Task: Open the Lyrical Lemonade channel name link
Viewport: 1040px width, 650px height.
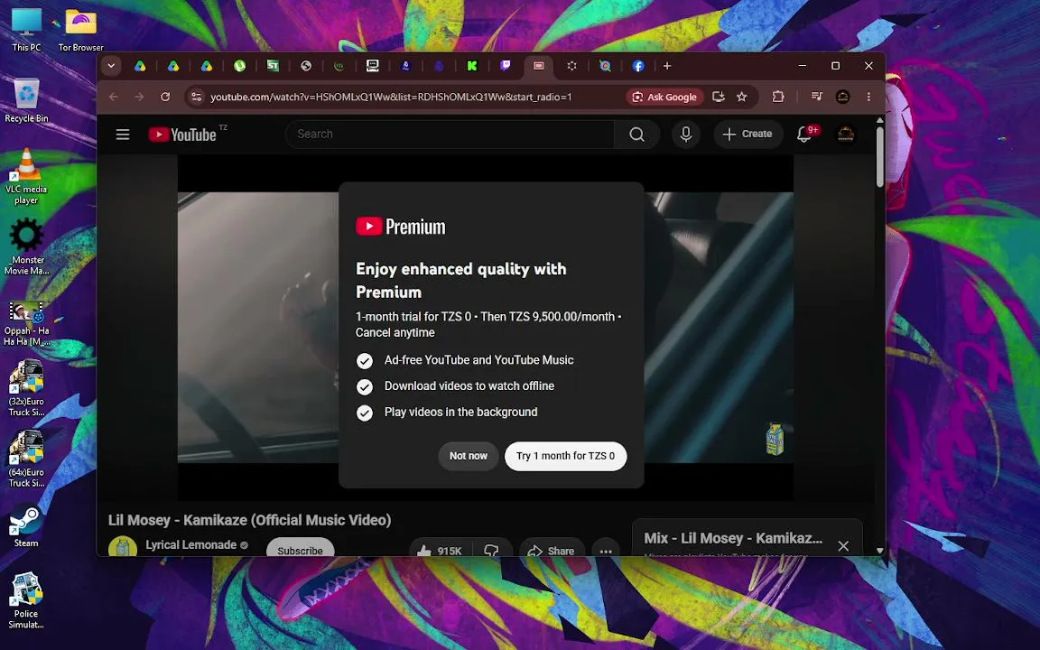Action: (191, 545)
